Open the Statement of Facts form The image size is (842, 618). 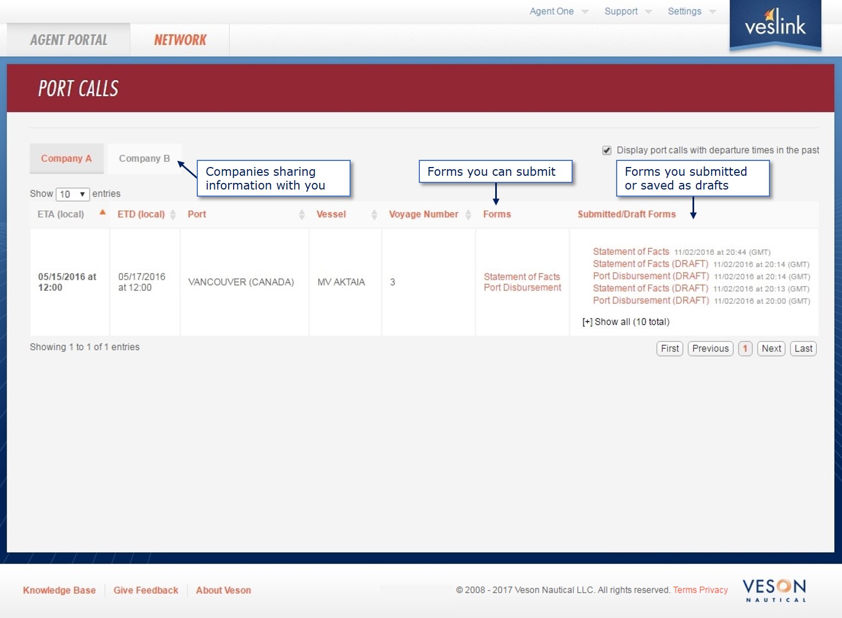click(521, 277)
